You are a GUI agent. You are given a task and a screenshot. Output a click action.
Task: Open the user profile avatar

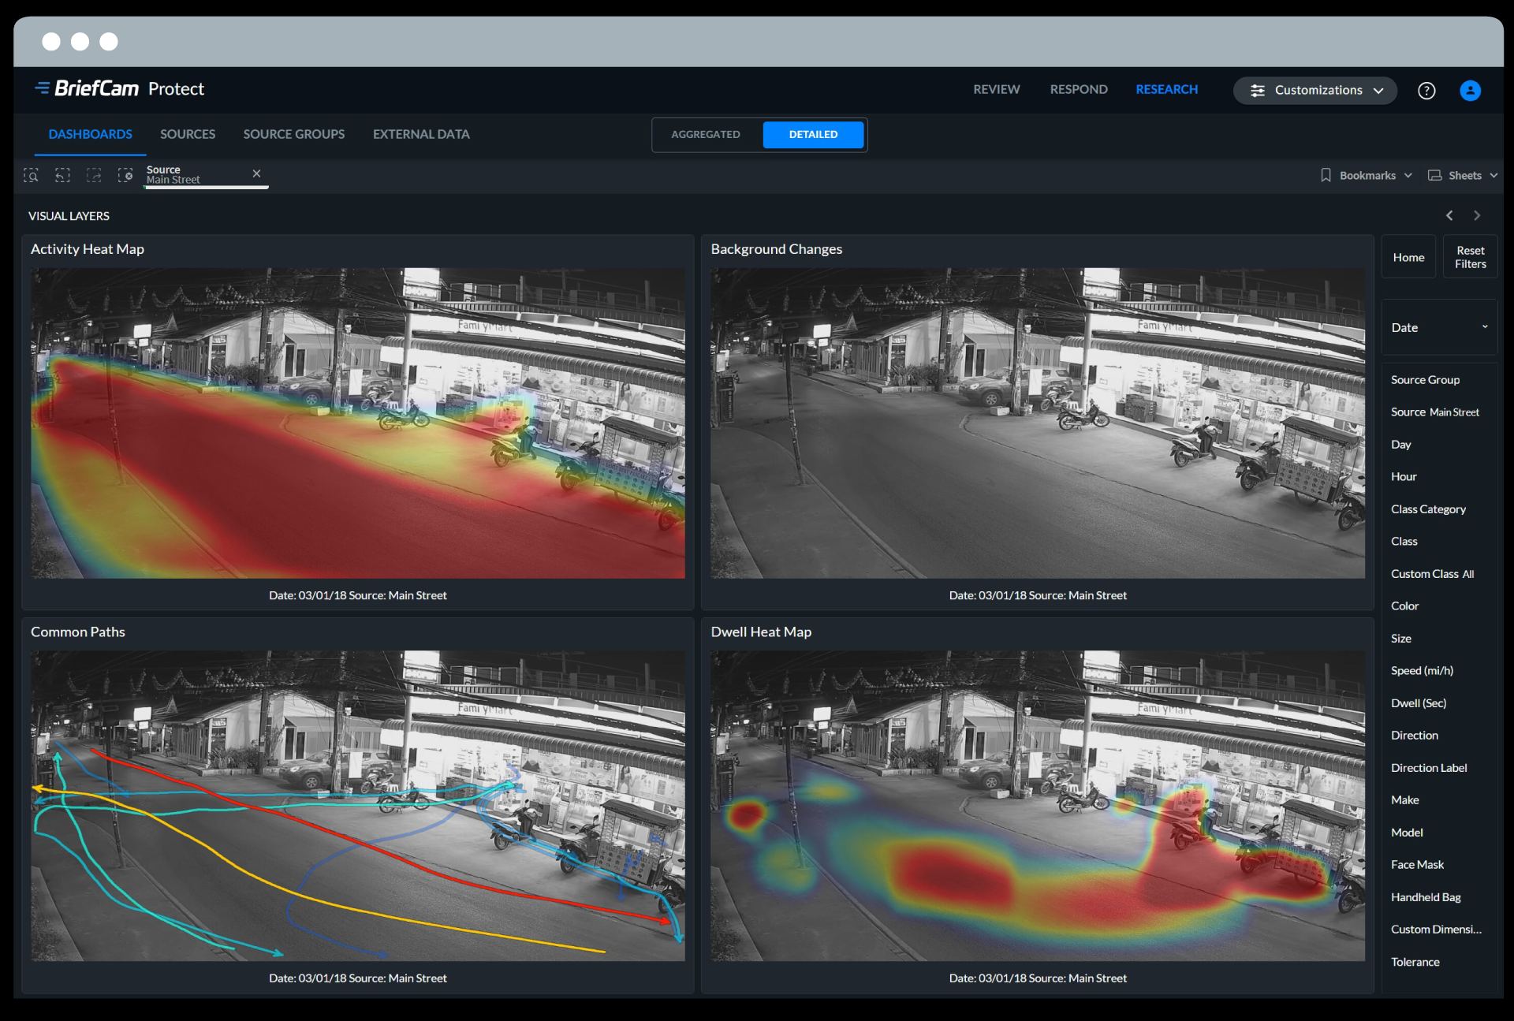pos(1470,91)
